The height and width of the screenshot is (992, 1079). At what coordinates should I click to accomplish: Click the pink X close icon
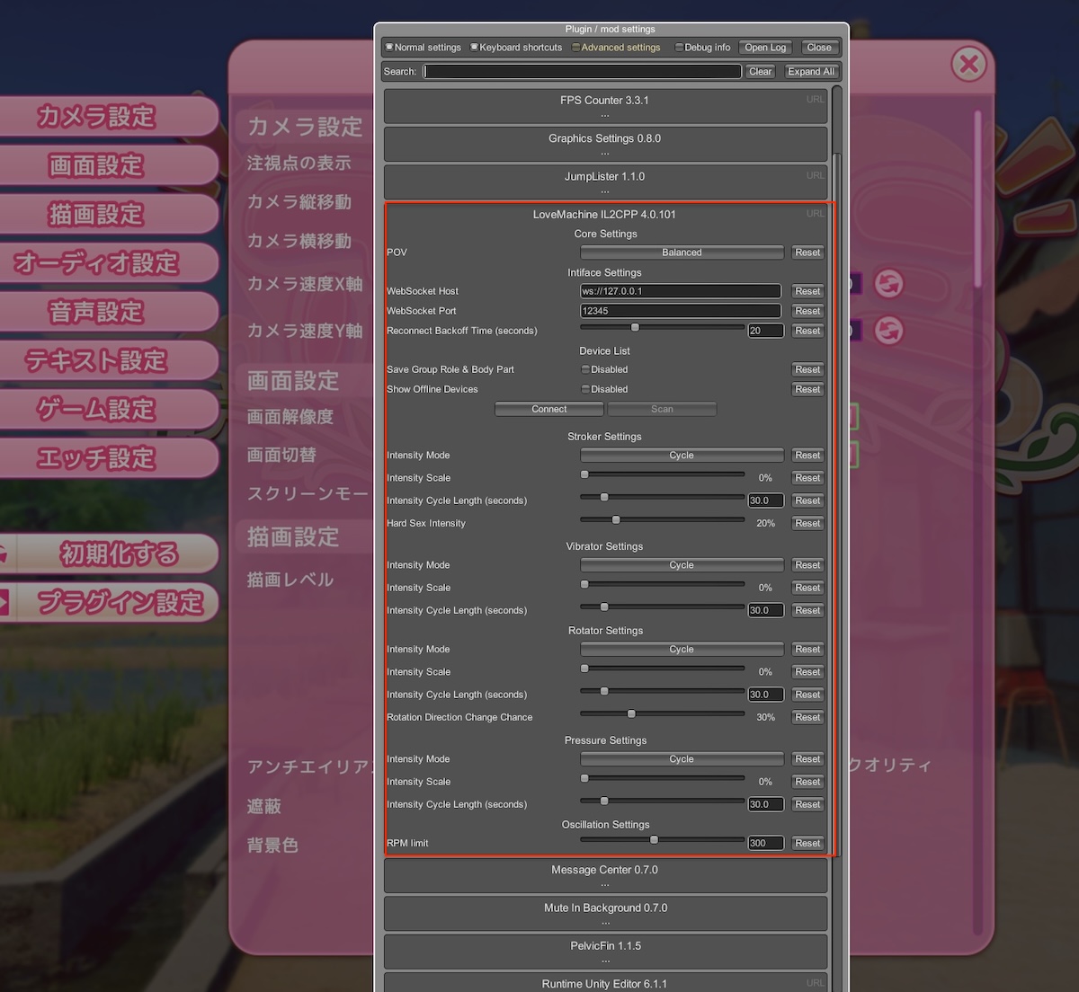click(x=968, y=65)
